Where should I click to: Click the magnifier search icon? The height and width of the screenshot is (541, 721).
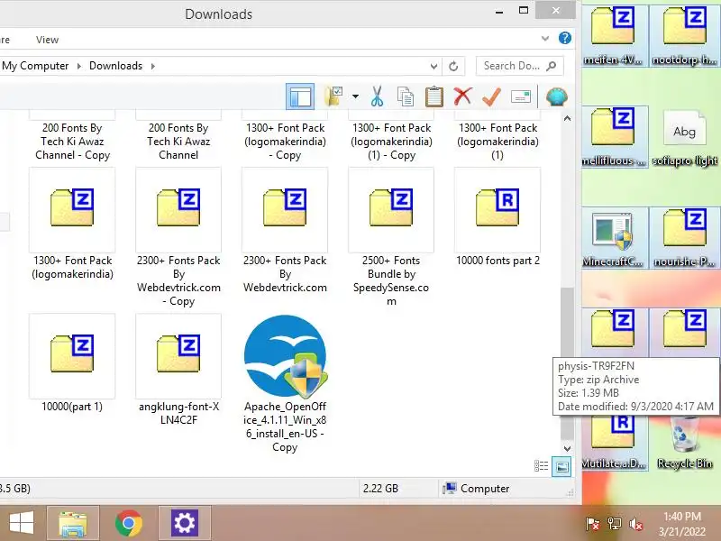552,66
